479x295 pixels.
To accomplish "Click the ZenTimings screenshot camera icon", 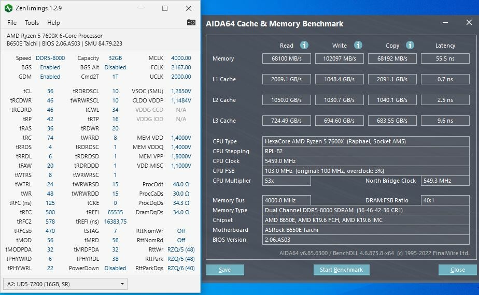I will click(191, 22).
